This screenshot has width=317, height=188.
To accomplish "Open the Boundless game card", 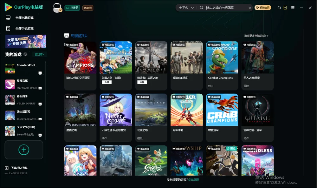I will click(x=257, y=160).
